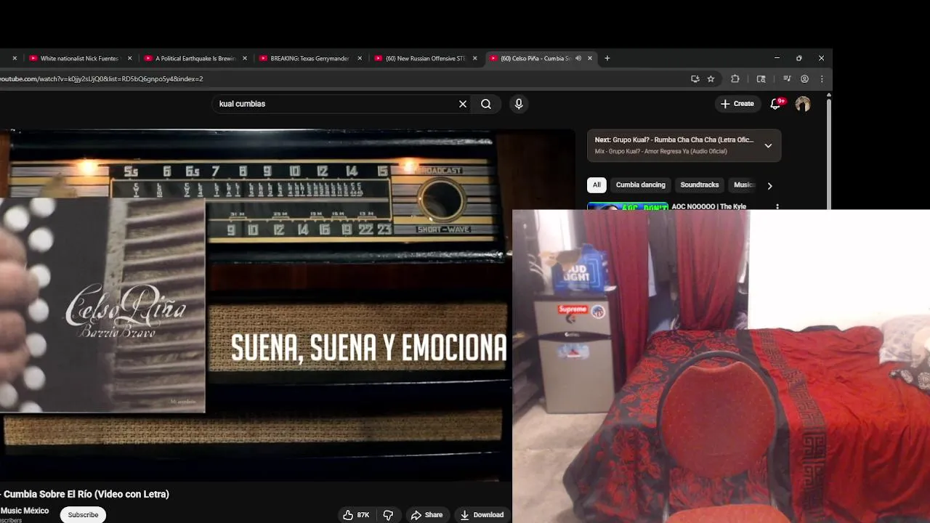Open the Chrome profile icon

pos(804,78)
